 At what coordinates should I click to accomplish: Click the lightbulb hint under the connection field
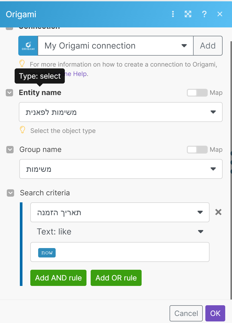[x=22, y=63]
